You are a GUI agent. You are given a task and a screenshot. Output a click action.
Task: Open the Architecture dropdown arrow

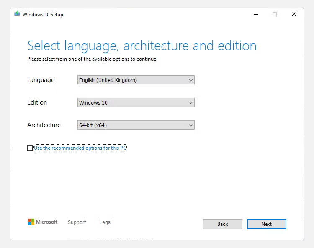tap(191, 125)
